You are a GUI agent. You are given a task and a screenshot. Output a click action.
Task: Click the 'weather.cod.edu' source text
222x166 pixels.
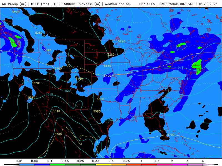click(x=118, y=4)
